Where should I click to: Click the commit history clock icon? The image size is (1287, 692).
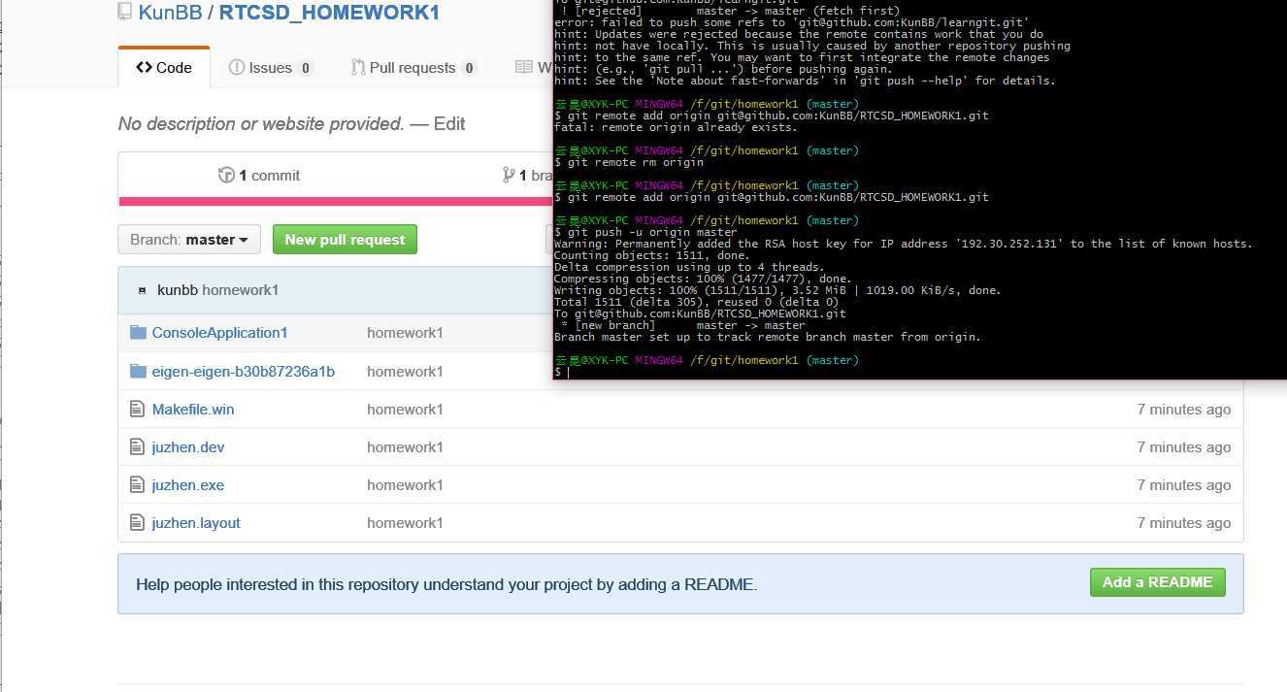pyautogui.click(x=227, y=175)
